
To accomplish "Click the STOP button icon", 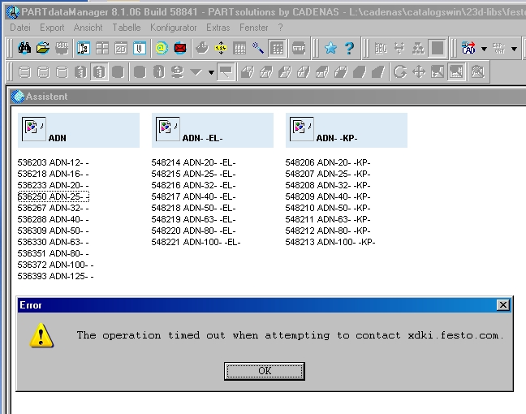I will coord(299,49).
